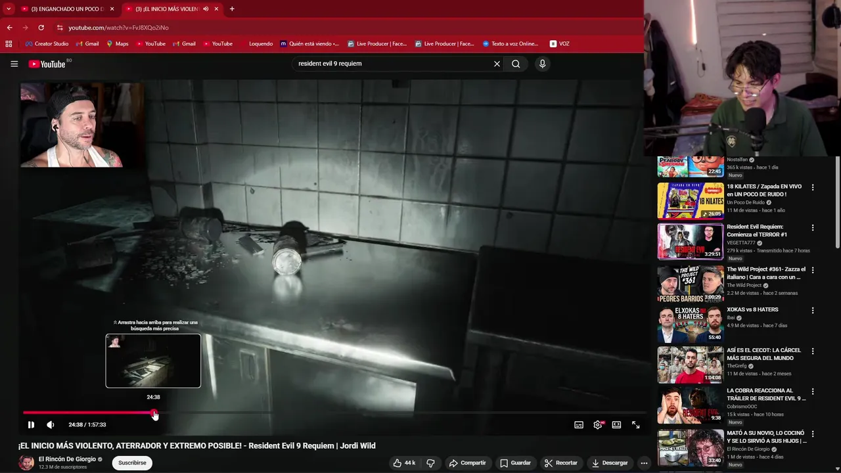Mute the video volume

tap(51, 424)
